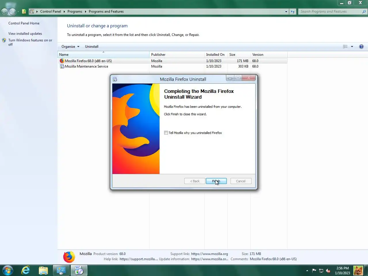Screen dimensions: 368x276
Task: Sort by the Installed On column header
Action: coord(216,55)
